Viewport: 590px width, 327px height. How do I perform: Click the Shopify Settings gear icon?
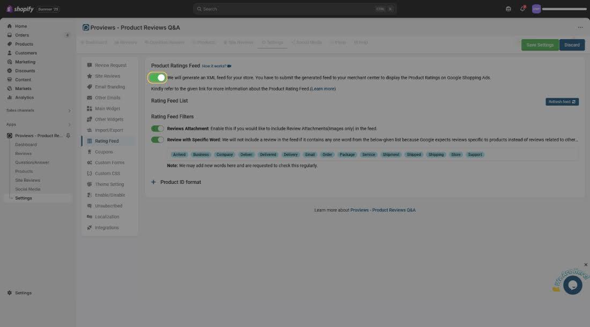pyautogui.click(x=10, y=293)
